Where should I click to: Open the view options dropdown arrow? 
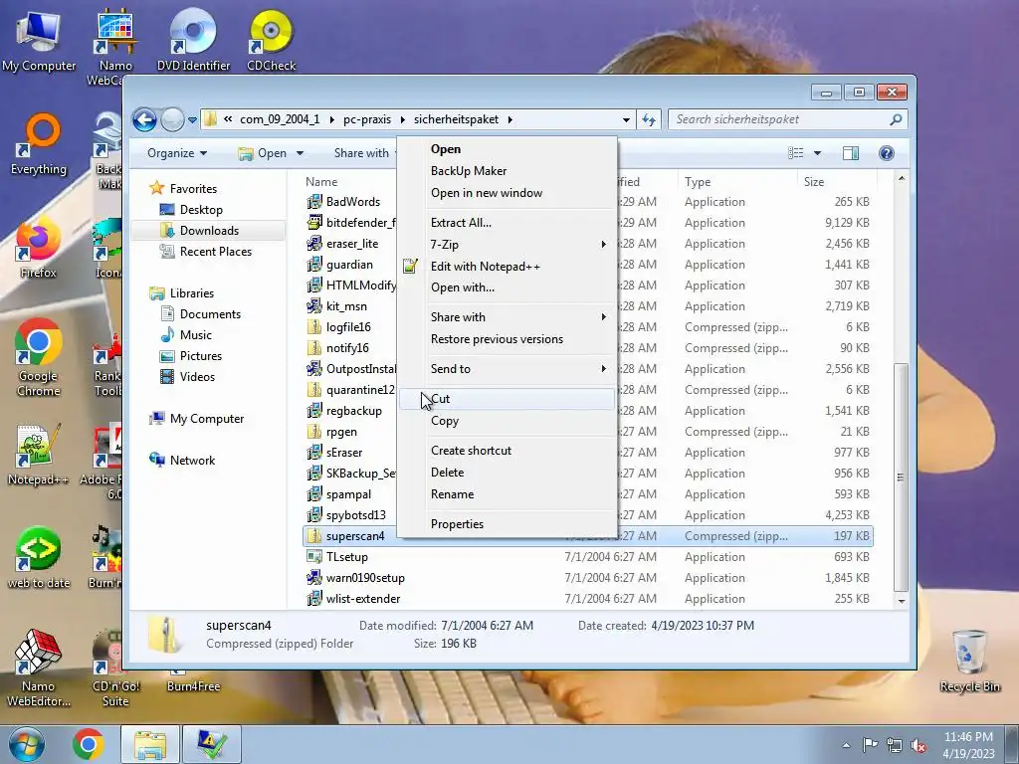818,153
